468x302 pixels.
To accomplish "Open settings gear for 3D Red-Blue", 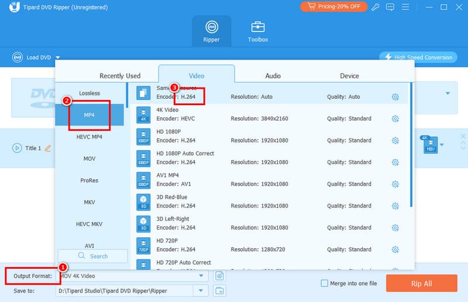I will click(395, 206).
